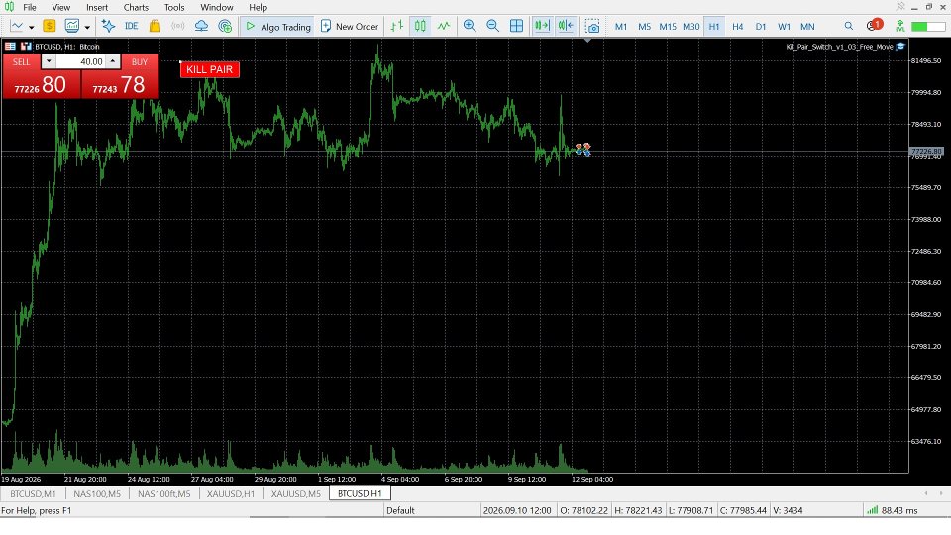
Task: Expand the dropdown arrow beside the line chart icon
Action: 31,27
